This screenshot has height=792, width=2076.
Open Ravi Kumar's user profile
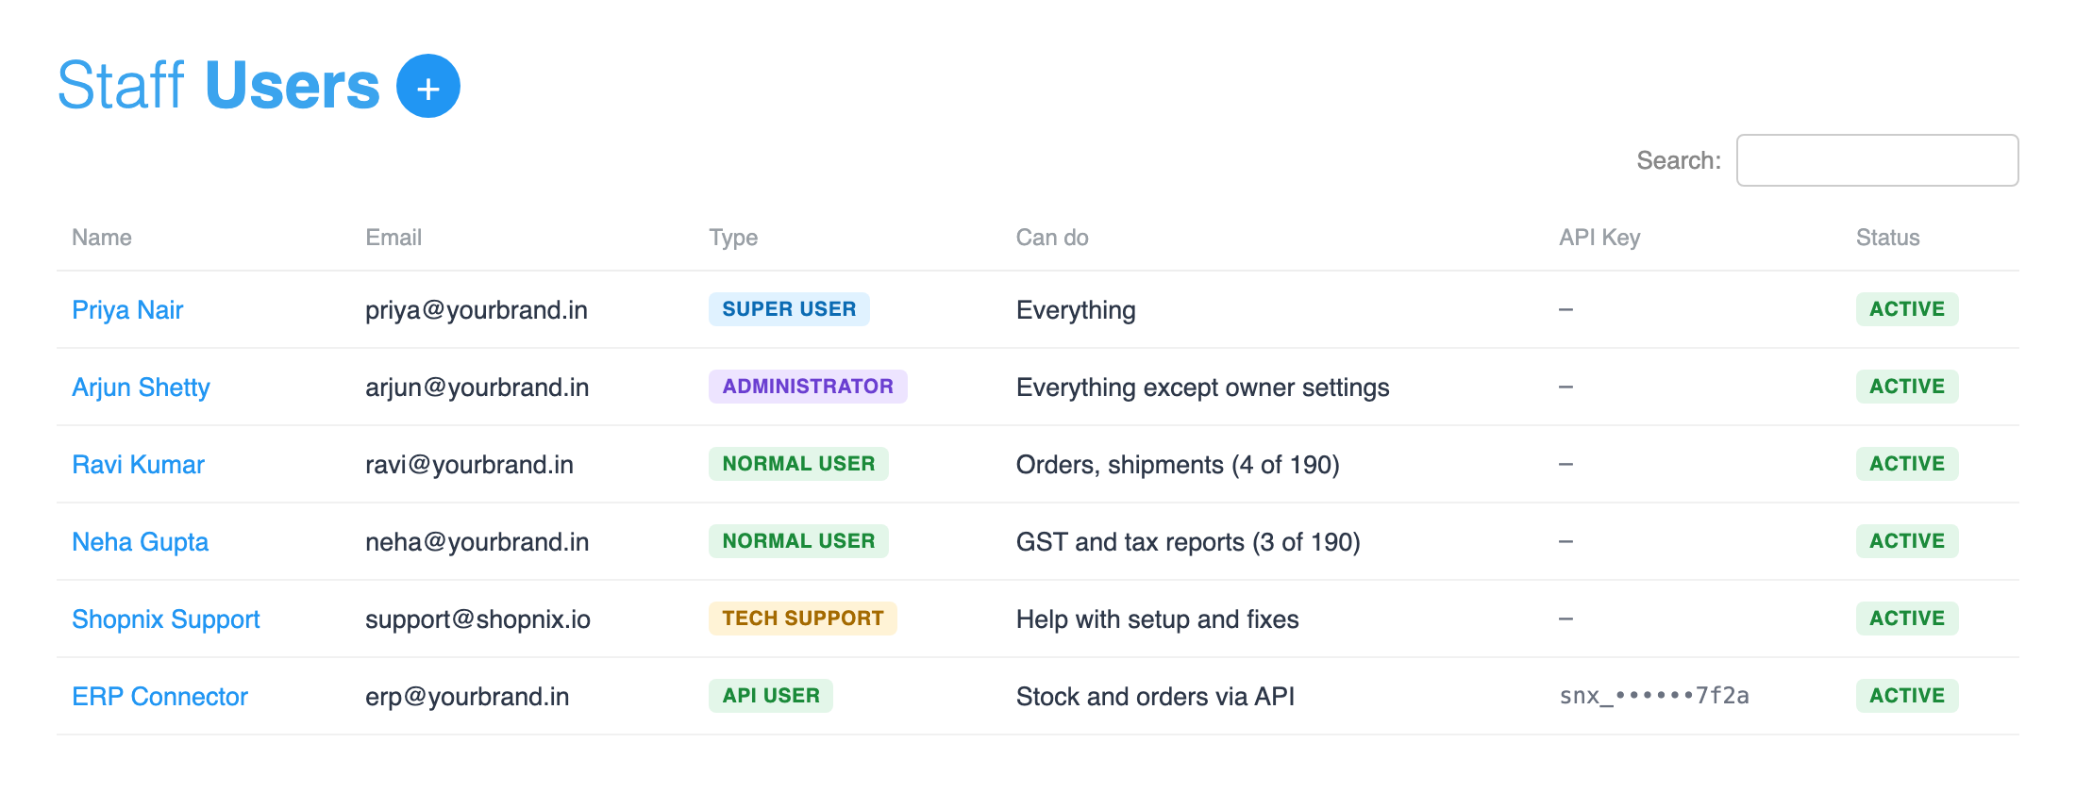(x=138, y=465)
